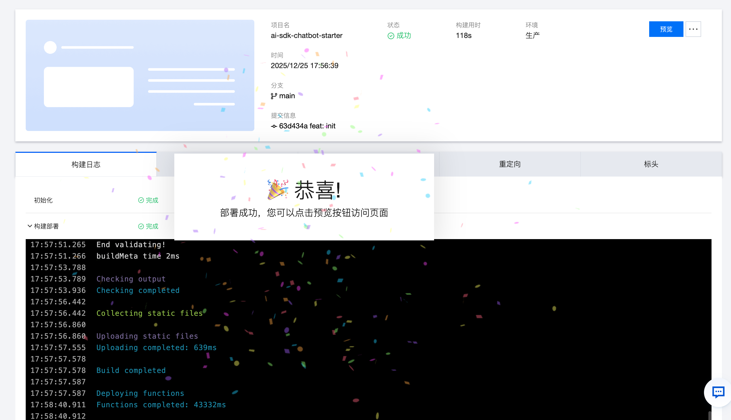Expand the 初始化 log row
Screen dimensions: 731x420
(43, 200)
